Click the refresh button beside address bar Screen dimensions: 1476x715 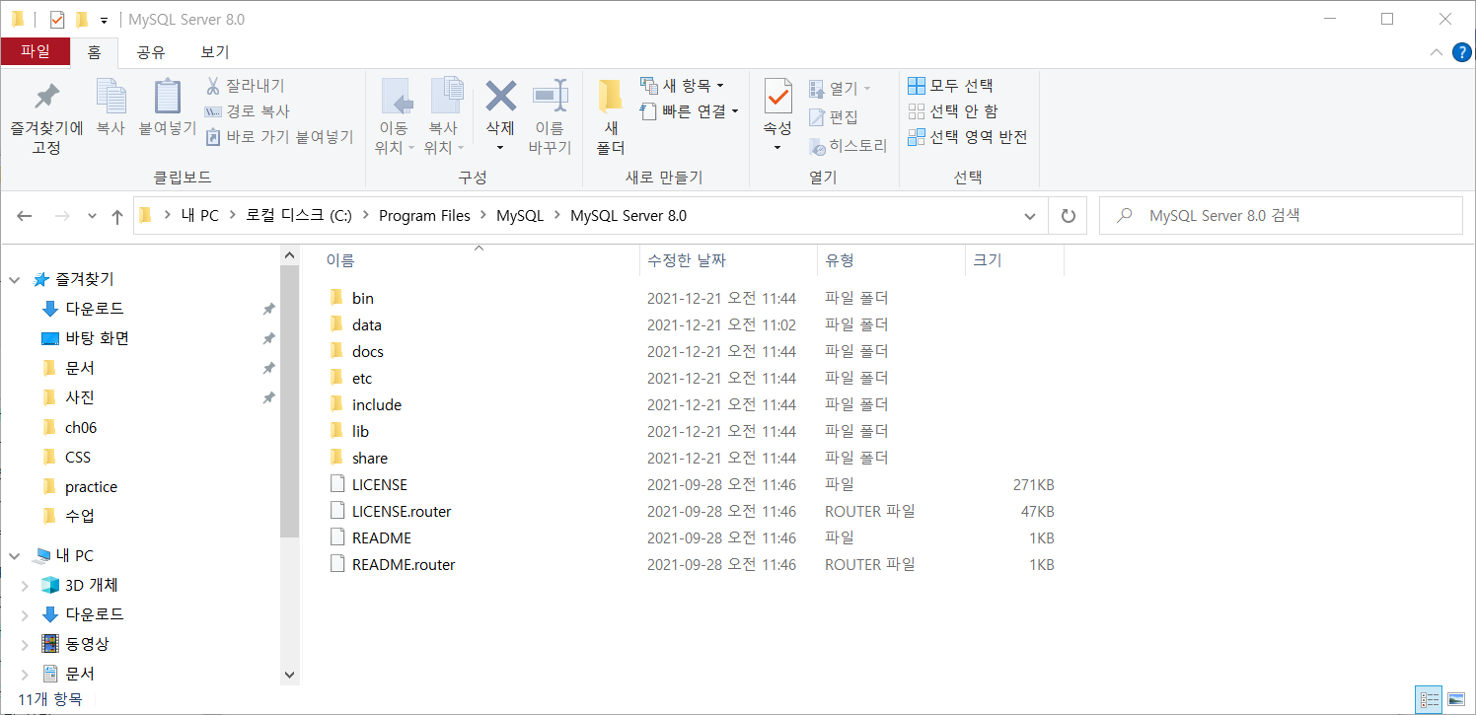[x=1068, y=216]
